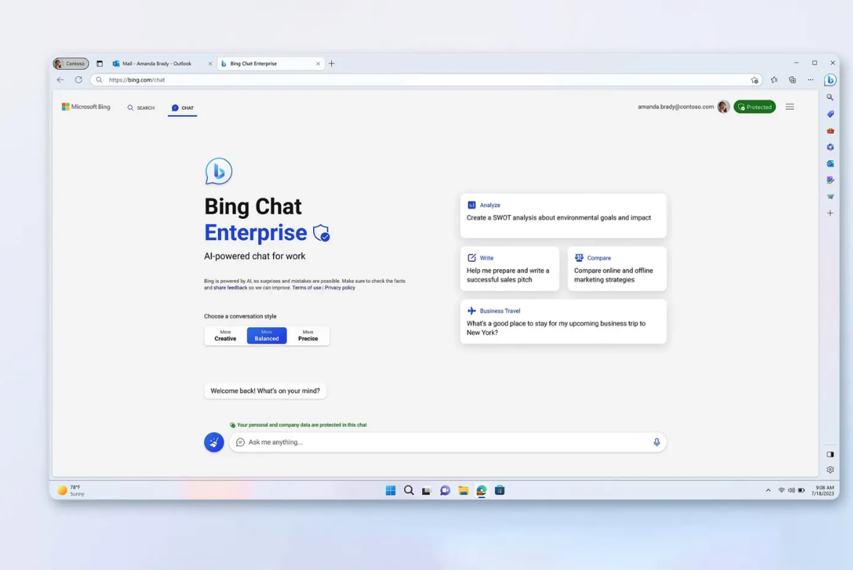The image size is (853, 570).
Task: Open the SEARCH tab in Bing header
Action: [141, 108]
